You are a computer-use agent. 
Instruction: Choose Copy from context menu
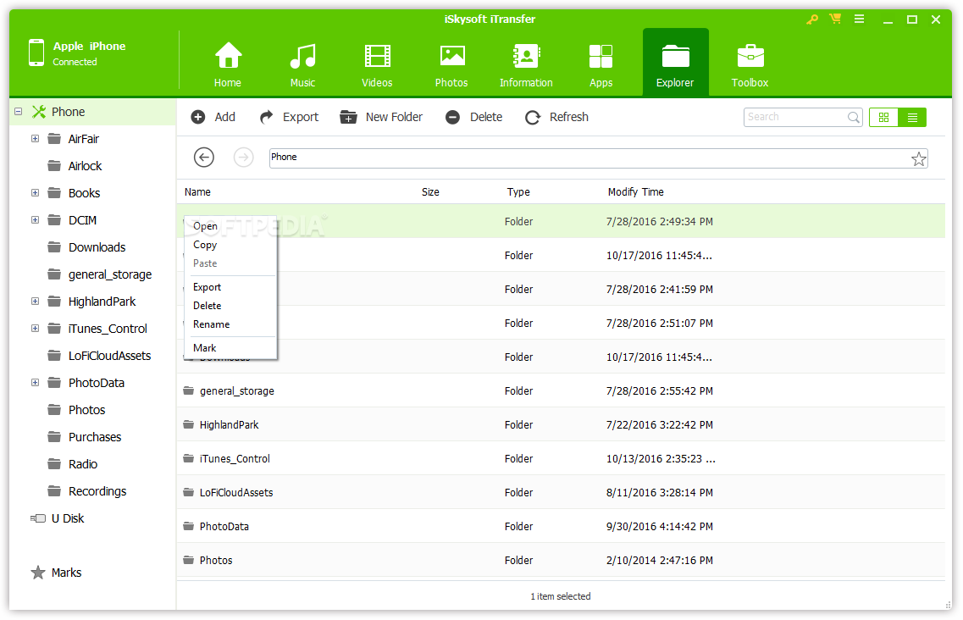(230, 245)
